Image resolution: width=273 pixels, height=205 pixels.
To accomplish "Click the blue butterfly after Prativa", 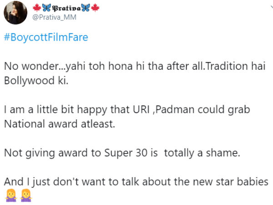I will [x=86, y=8].
